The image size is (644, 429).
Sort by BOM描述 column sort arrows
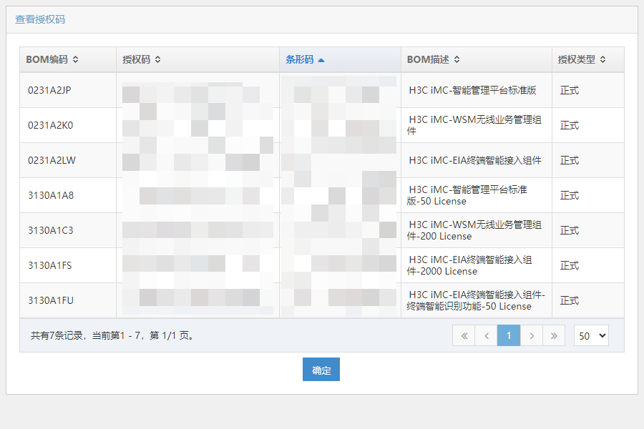click(x=457, y=59)
